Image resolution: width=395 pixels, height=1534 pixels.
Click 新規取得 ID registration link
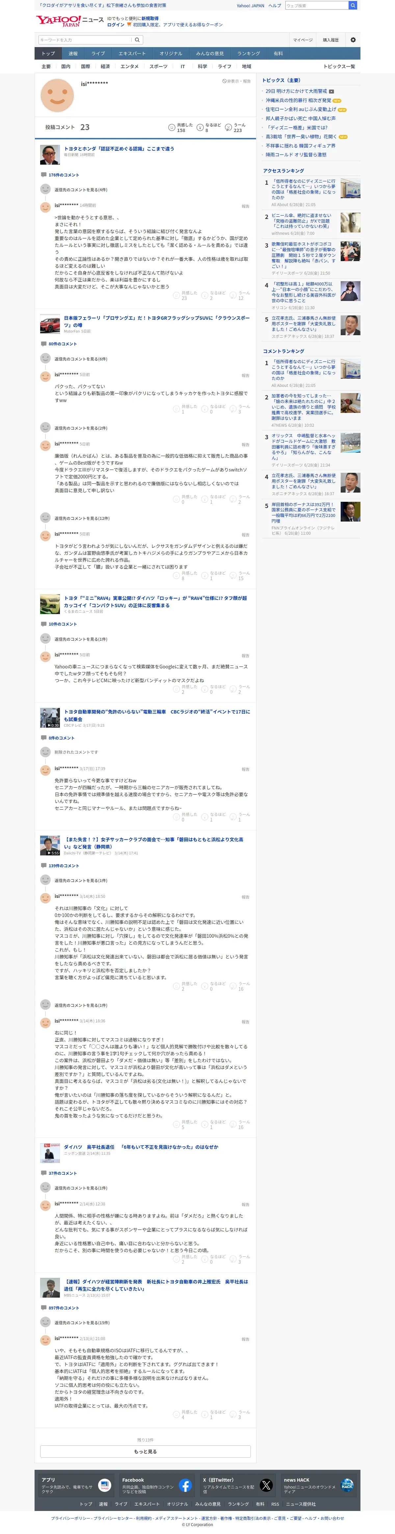[149, 18]
